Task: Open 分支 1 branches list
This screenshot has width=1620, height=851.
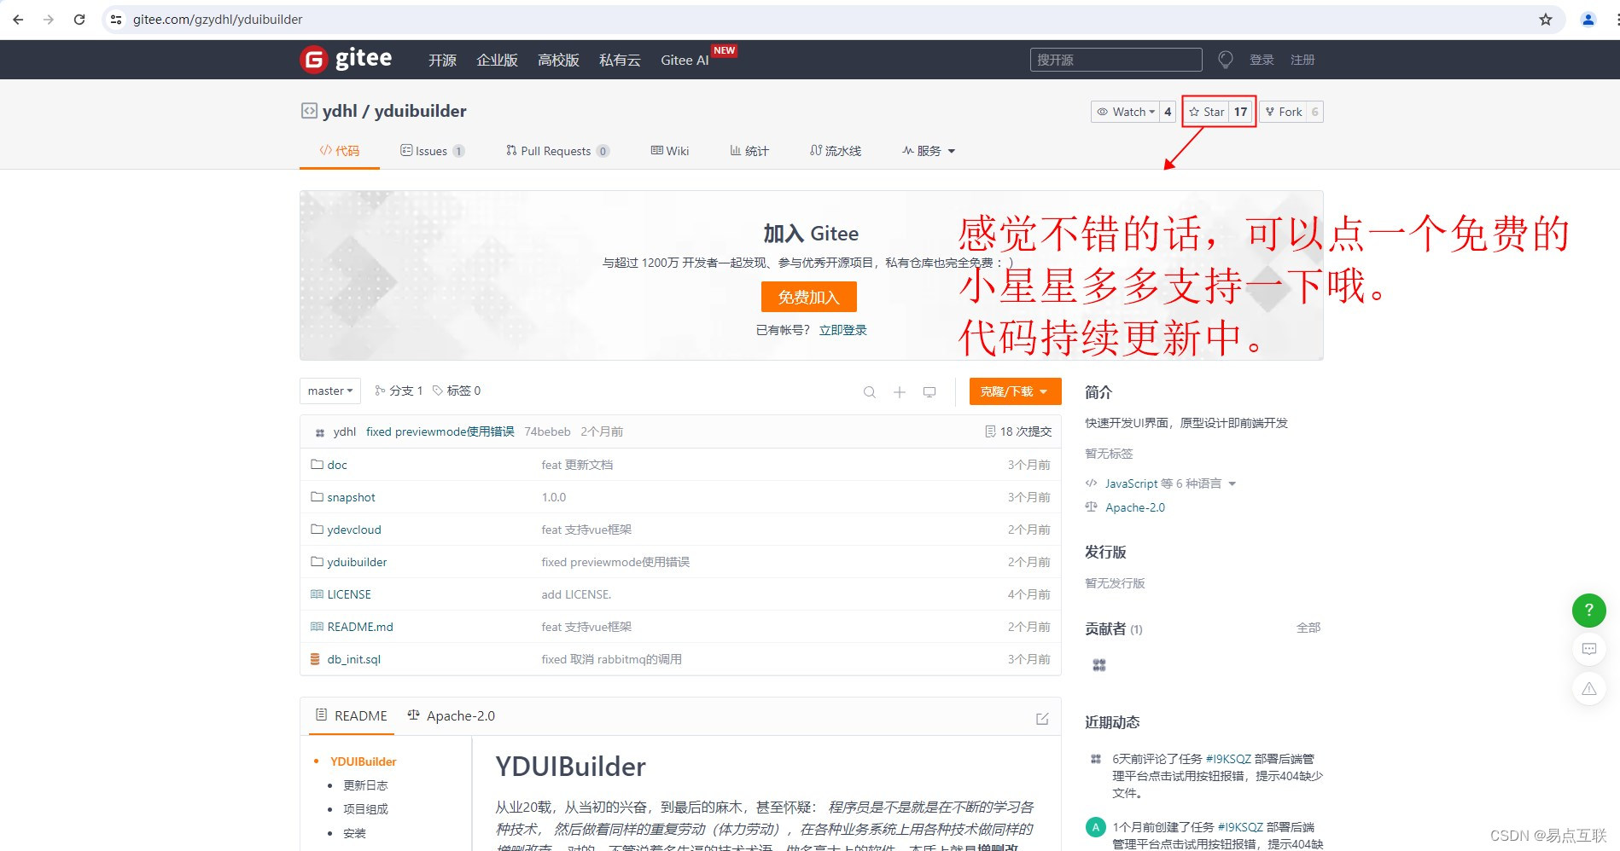Action: [x=399, y=391]
